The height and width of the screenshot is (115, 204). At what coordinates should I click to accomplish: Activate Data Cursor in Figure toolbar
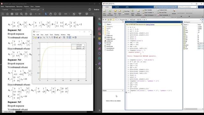point(57,37)
